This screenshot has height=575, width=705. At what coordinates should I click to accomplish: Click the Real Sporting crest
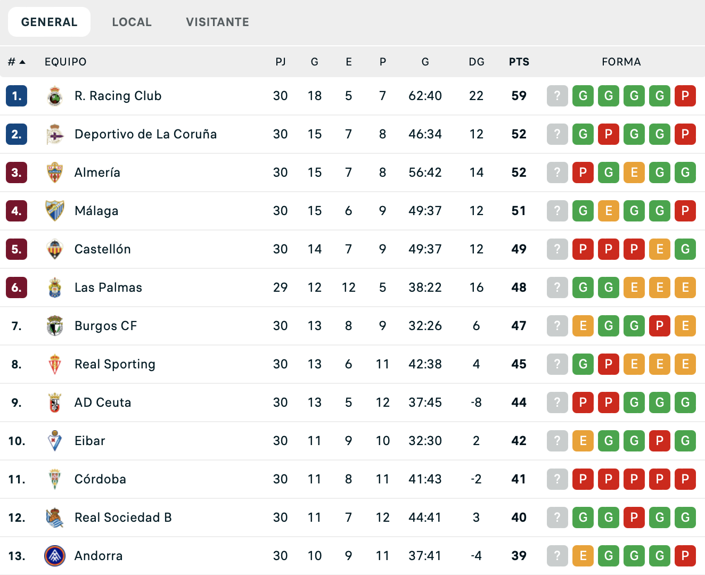tap(55, 364)
